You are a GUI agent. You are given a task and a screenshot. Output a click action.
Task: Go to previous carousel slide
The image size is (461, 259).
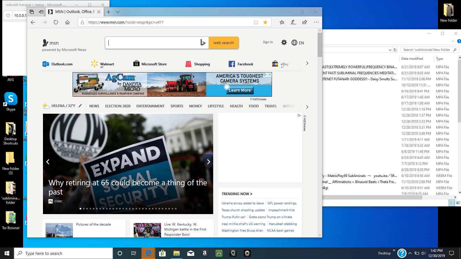point(48,162)
